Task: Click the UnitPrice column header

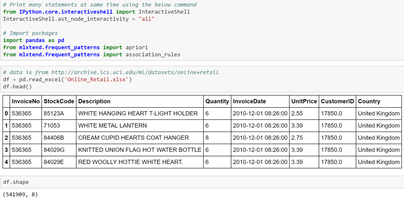Action: tap(304, 101)
